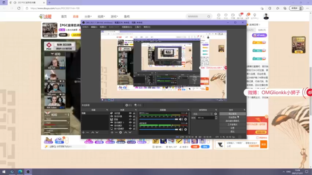Open 淡出 transition type dropdown
This screenshot has height=175, width=312.
point(202,114)
